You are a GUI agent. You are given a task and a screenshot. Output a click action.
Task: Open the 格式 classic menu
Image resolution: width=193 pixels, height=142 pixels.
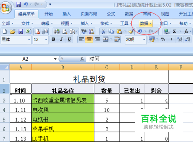pos(106,24)
